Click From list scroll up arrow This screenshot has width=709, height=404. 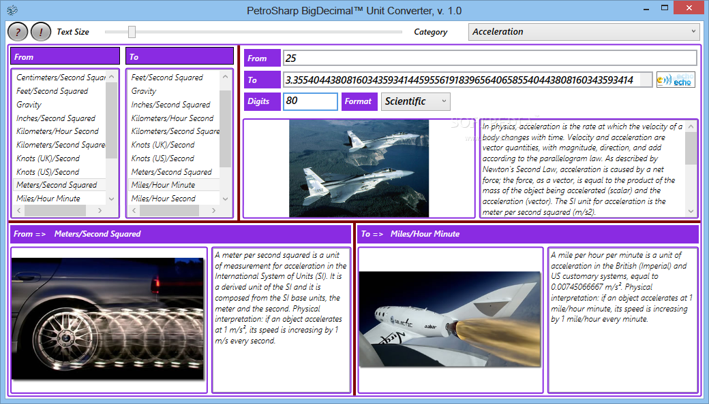[x=112, y=77]
